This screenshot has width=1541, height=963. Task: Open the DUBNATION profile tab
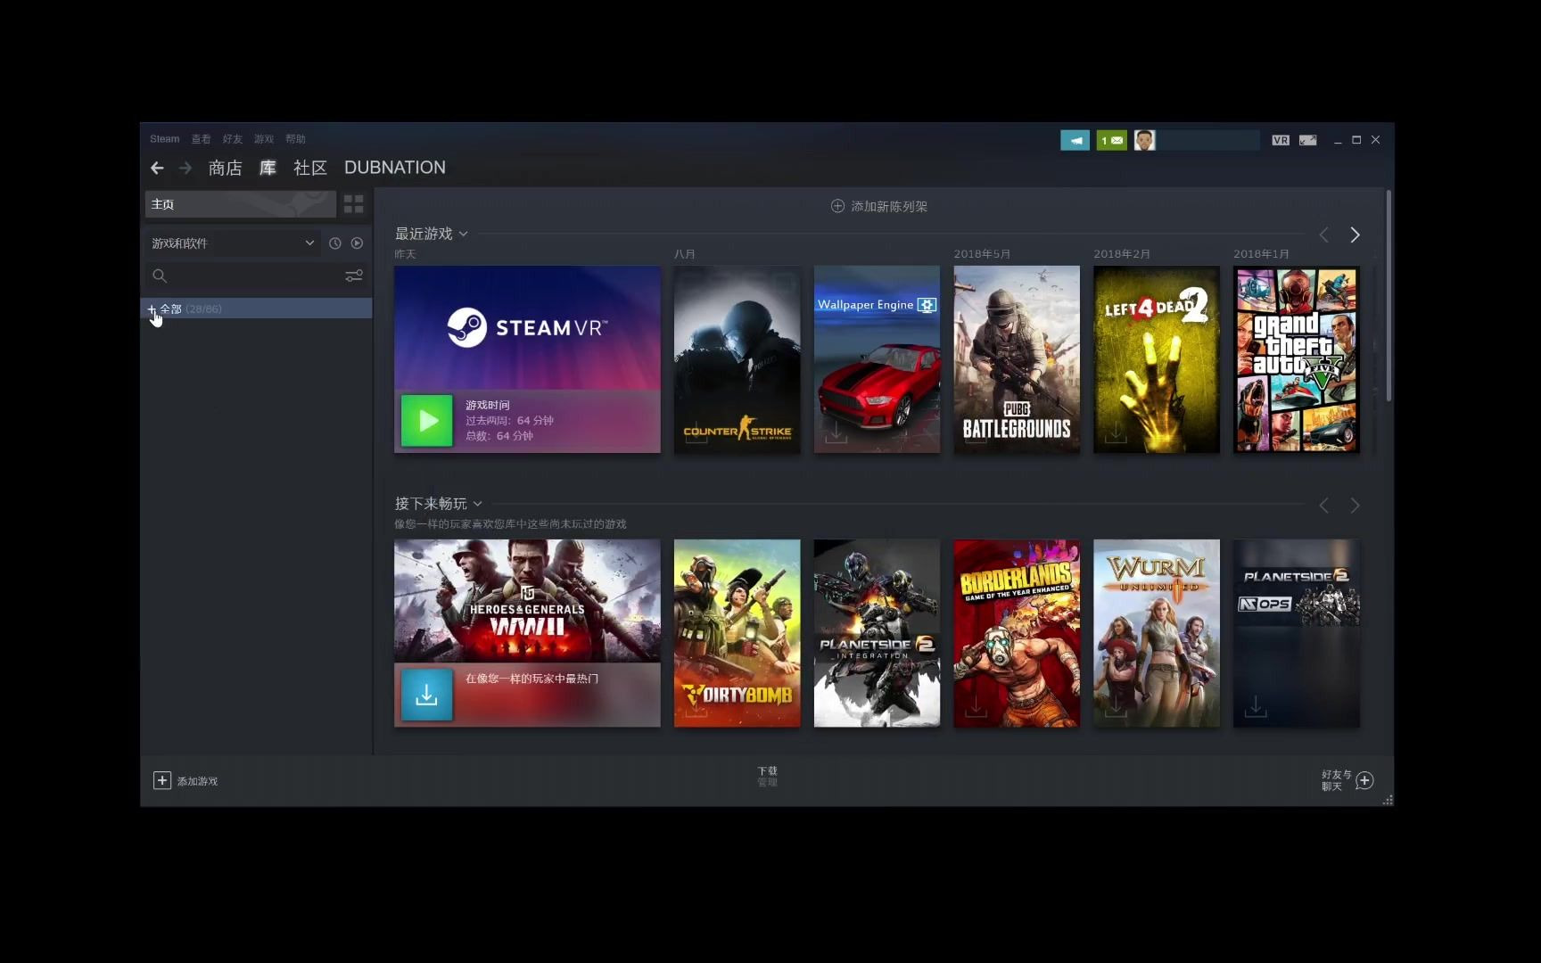click(395, 168)
